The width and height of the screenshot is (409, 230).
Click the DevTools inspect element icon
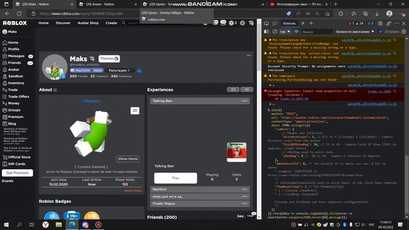pyautogui.click(x=266, y=24)
